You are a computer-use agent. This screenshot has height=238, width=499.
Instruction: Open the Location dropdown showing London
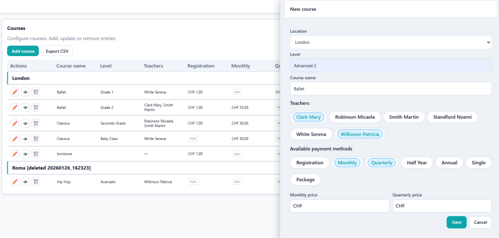391,42
